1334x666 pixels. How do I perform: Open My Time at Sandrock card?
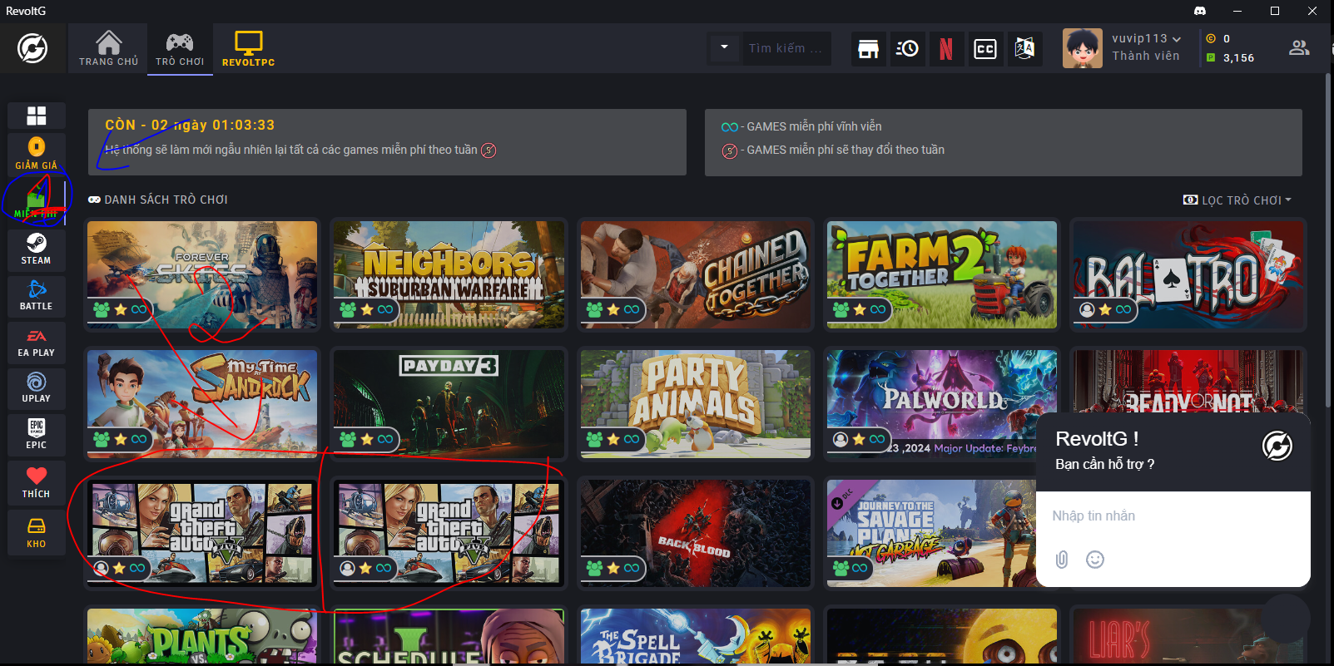pyautogui.click(x=202, y=403)
